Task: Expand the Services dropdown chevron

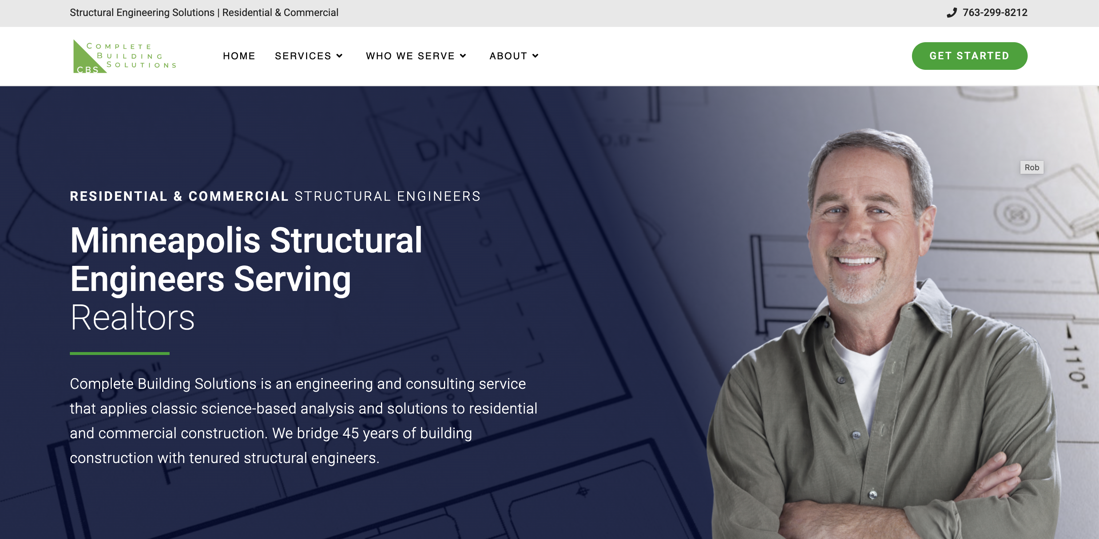Action: click(340, 56)
